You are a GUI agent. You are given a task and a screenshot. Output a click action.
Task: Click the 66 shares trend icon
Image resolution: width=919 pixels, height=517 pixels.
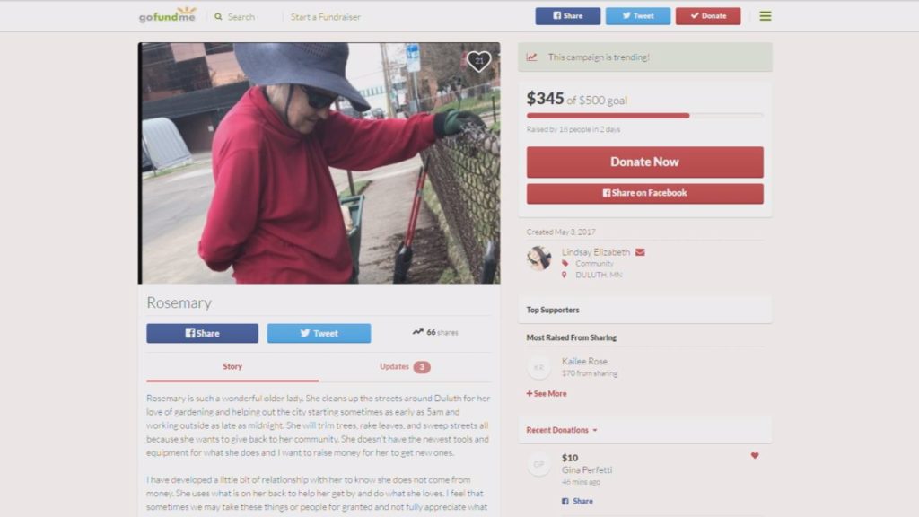[417, 332]
